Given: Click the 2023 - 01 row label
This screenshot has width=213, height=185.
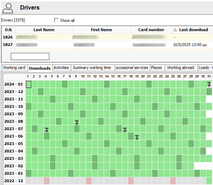Looking at the screenshot, I should [13, 173].
